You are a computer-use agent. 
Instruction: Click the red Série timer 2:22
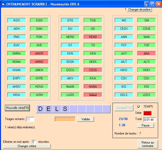click(x=148, y=113)
